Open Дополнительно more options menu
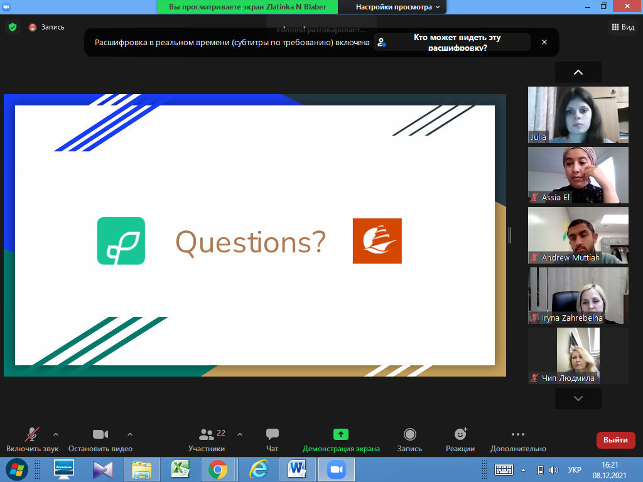The image size is (643, 482). (x=518, y=439)
